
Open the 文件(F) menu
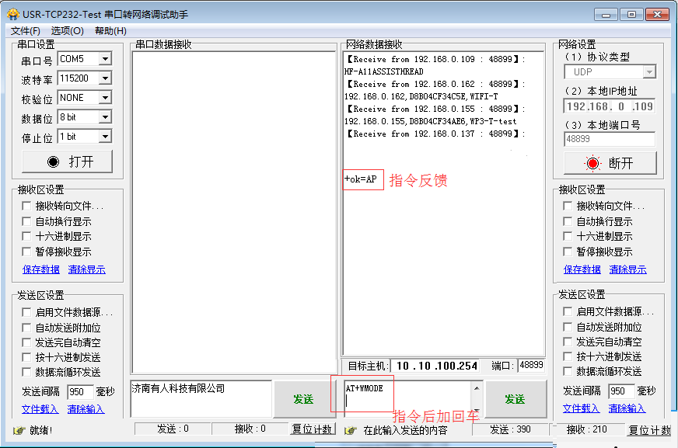click(x=26, y=31)
